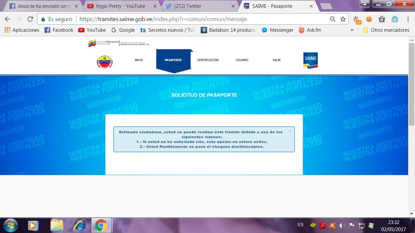Open the Avast SafePrice shopping extension
Viewport: 415px width, 233px height.
(x=381, y=19)
